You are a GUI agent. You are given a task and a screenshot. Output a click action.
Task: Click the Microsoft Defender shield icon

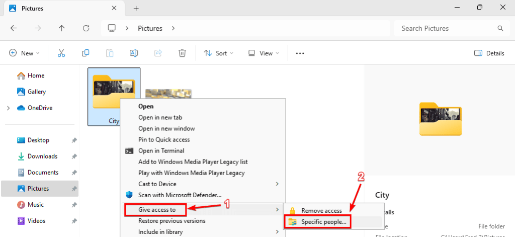click(x=129, y=195)
